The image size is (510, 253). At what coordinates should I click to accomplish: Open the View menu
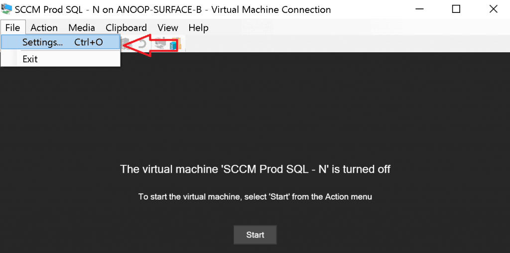click(x=168, y=27)
